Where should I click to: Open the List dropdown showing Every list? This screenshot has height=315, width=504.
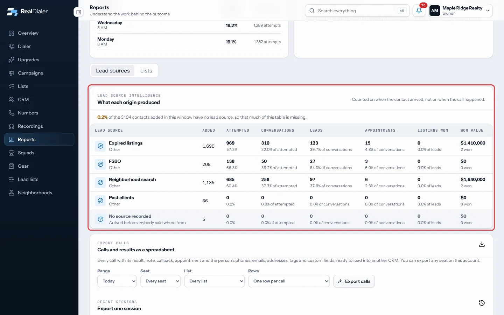(214, 281)
